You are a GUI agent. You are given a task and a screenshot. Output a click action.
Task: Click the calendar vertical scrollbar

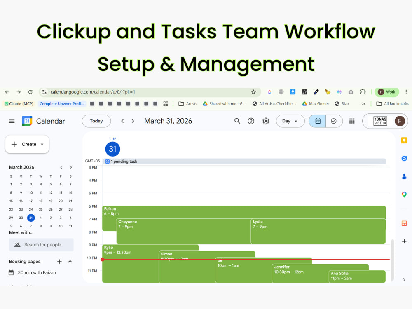coord(393,260)
